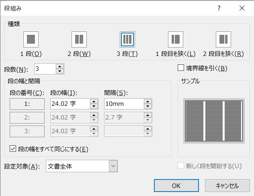Select the 1 段 single-column preset icon

[x=31, y=39]
